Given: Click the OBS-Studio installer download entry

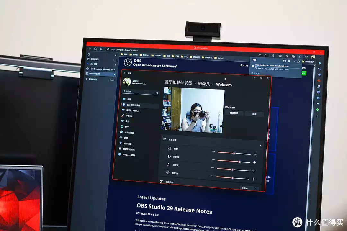Looking at the screenshot, I should (x=276, y=67).
